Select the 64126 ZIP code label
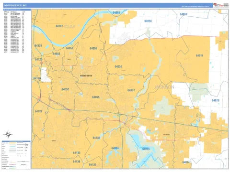Screen dimensions: 230x172 point(37,78)
